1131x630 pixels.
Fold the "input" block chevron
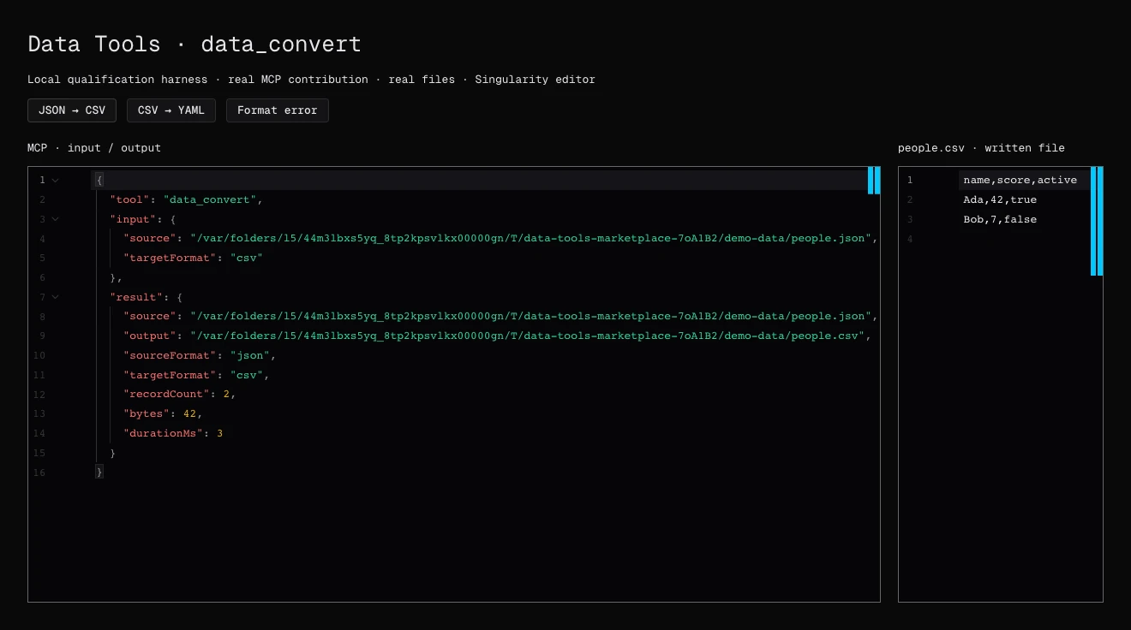tap(55, 219)
